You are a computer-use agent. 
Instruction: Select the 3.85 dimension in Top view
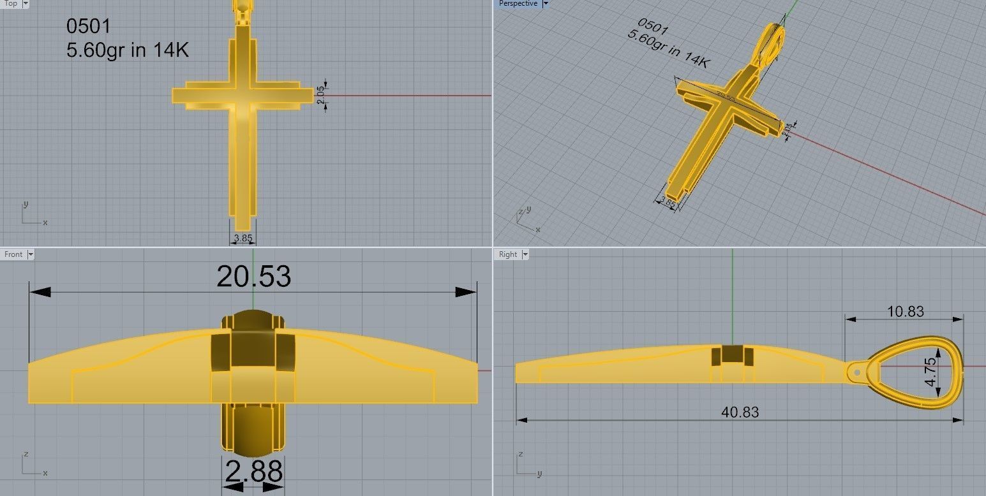pyautogui.click(x=243, y=238)
